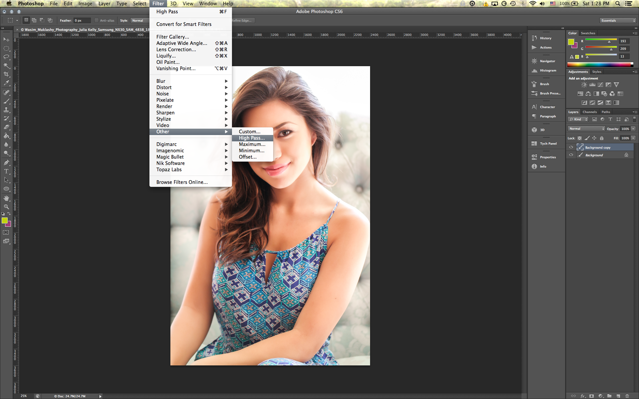Select the Brush tool in toolbar

coord(6,101)
